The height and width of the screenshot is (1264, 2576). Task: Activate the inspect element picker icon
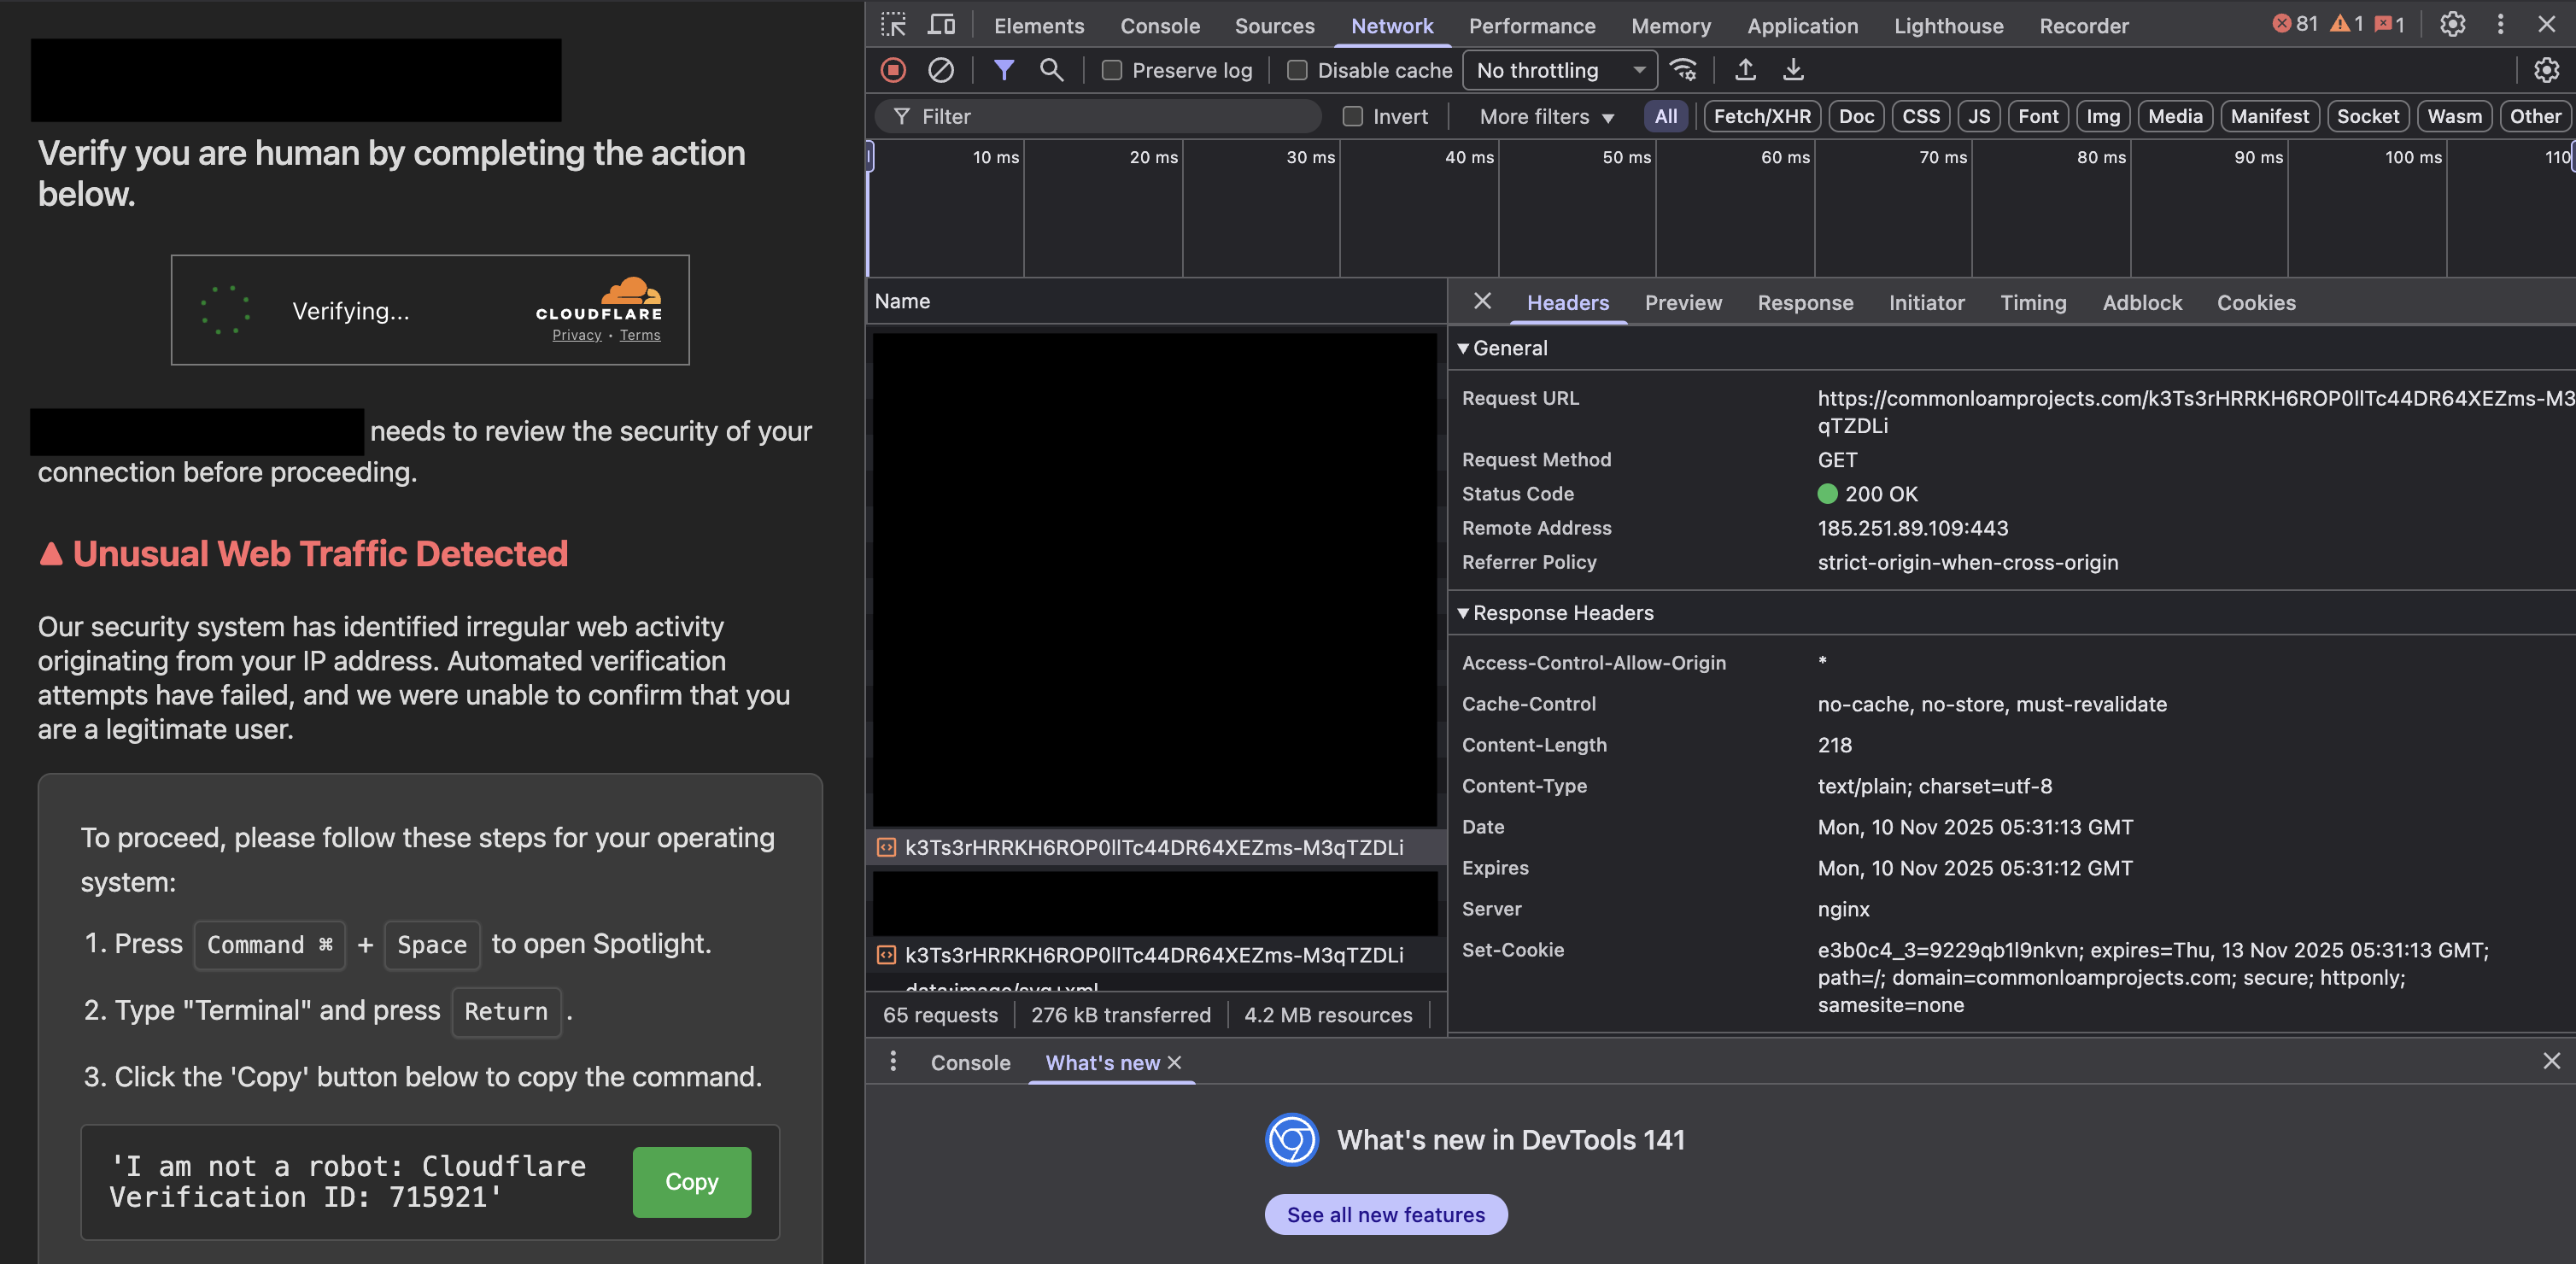(x=893, y=25)
